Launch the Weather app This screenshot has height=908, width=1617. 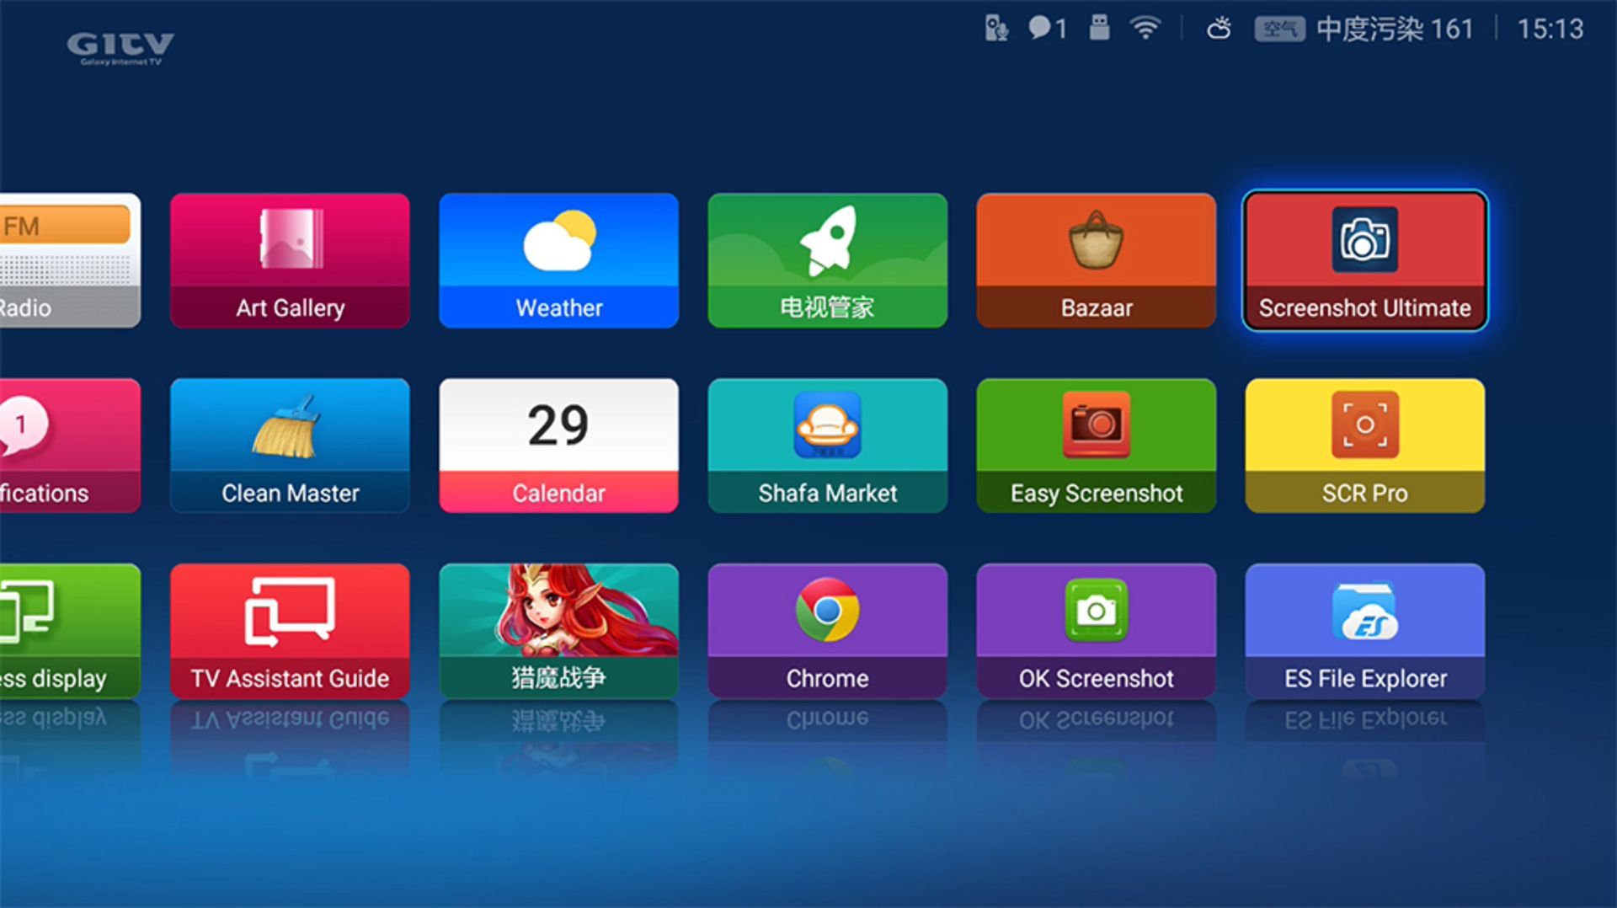pyautogui.click(x=558, y=259)
